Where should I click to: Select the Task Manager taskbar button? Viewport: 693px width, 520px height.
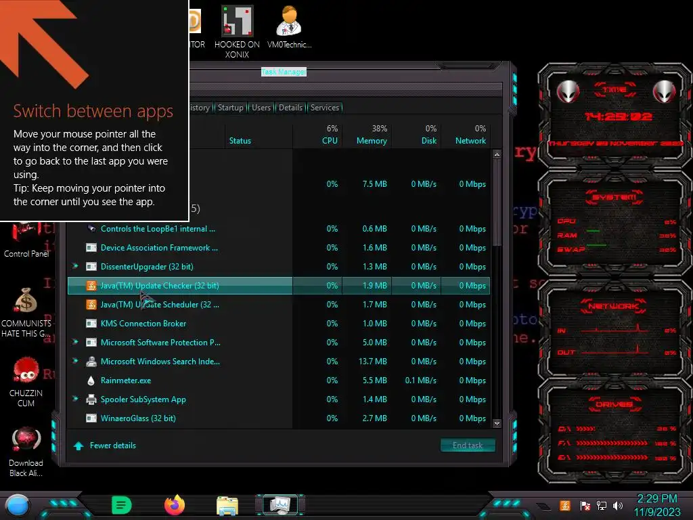click(280, 505)
